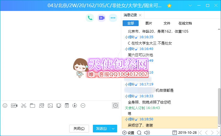Click the 关闭(C) button
221x136 pixels.
[x=79, y=128]
